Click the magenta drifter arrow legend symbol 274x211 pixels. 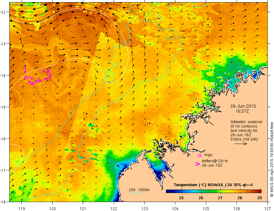pos(198,164)
